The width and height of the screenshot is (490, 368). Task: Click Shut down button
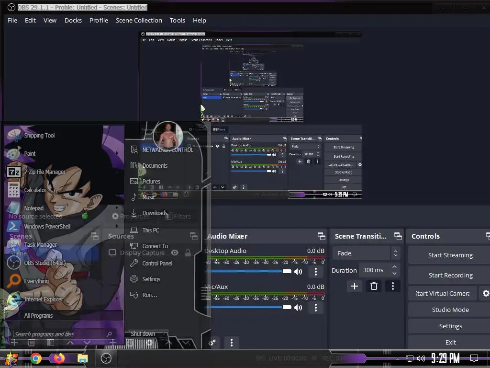coord(143,334)
